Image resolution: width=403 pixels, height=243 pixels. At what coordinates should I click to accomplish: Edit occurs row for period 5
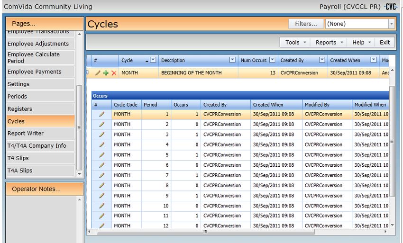click(102, 155)
